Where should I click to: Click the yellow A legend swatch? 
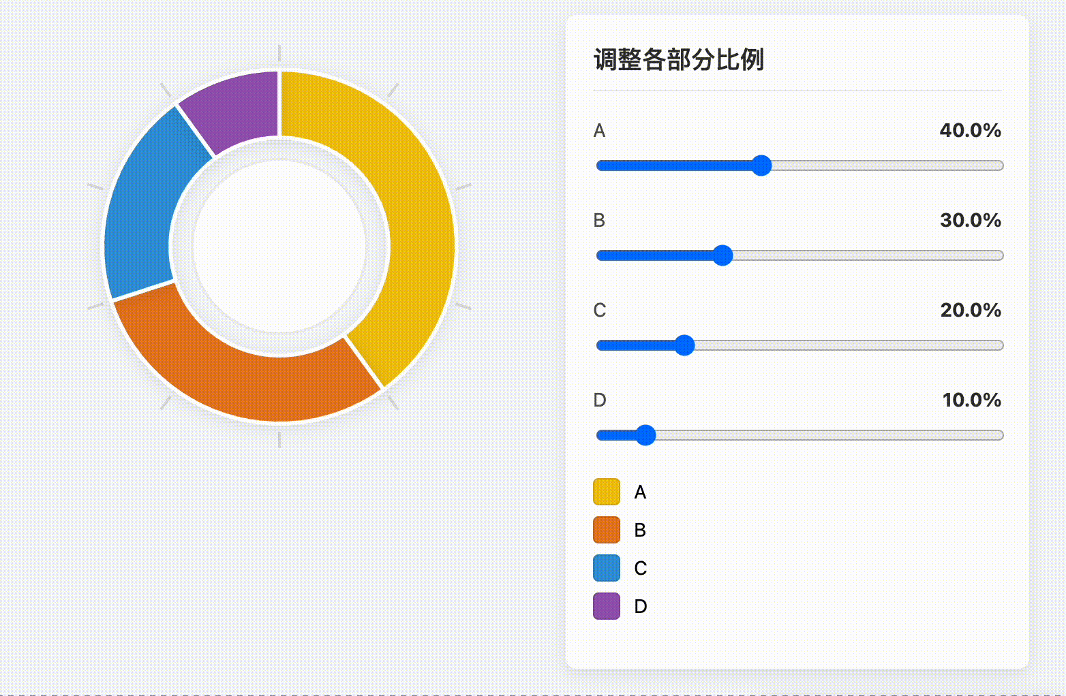(606, 492)
